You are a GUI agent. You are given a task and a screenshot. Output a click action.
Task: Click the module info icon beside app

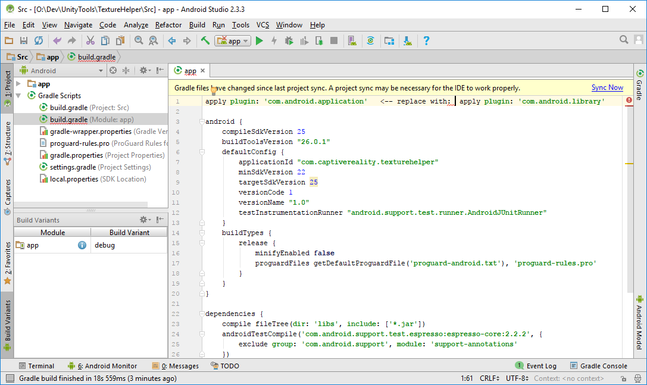[x=82, y=245]
